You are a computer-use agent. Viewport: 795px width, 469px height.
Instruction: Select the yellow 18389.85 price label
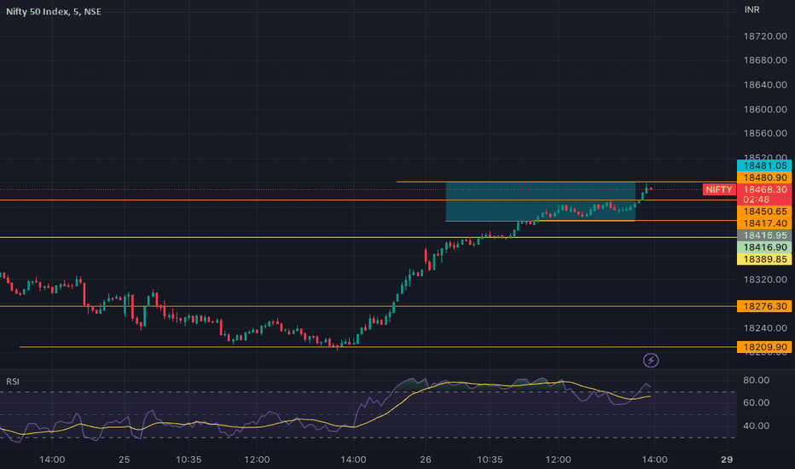[x=764, y=259]
